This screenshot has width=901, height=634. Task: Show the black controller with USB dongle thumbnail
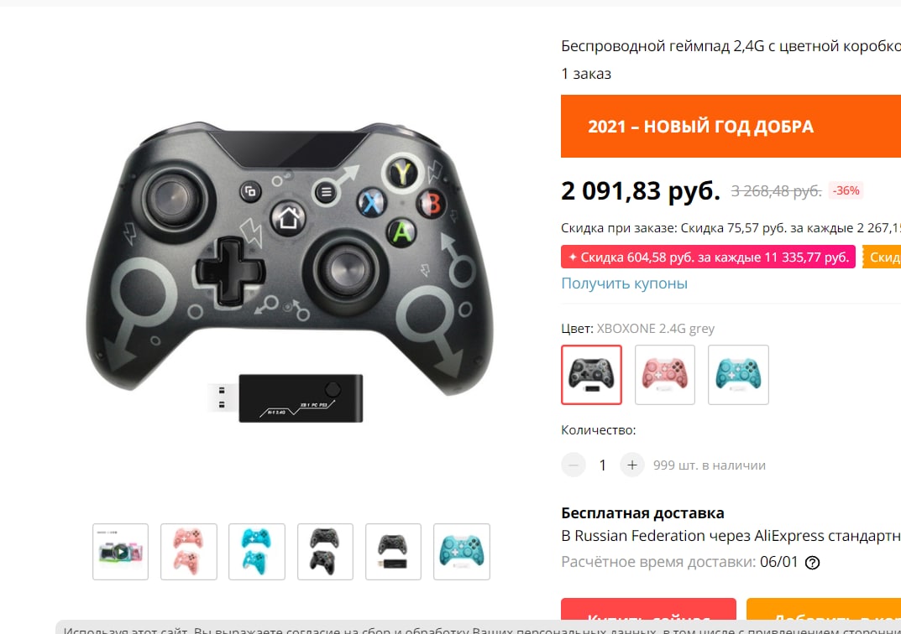click(394, 552)
